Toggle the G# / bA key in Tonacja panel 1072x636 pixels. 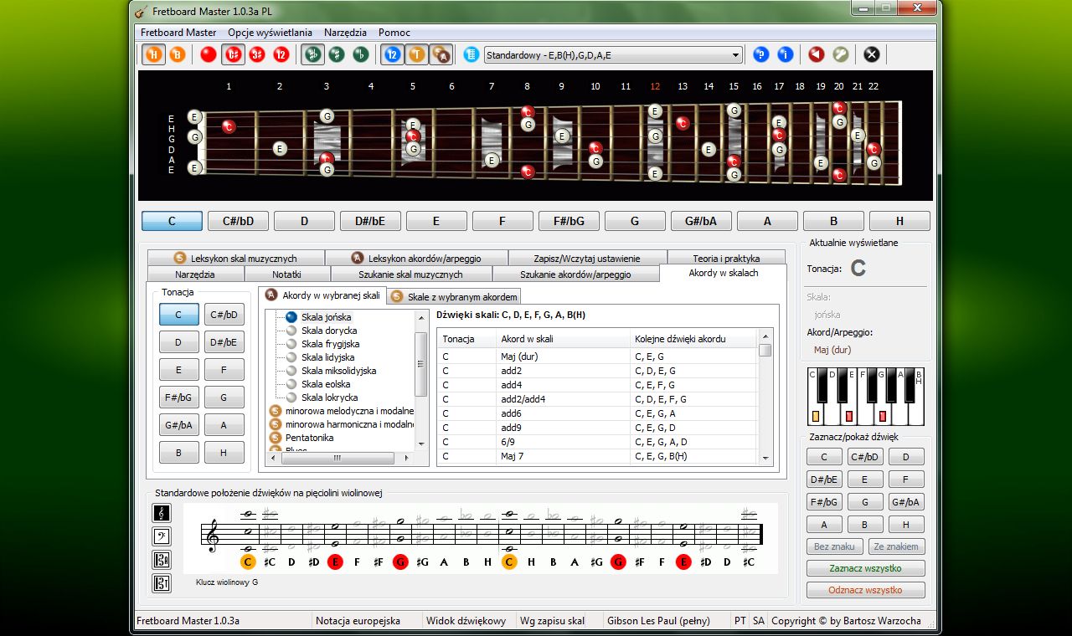(178, 425)
